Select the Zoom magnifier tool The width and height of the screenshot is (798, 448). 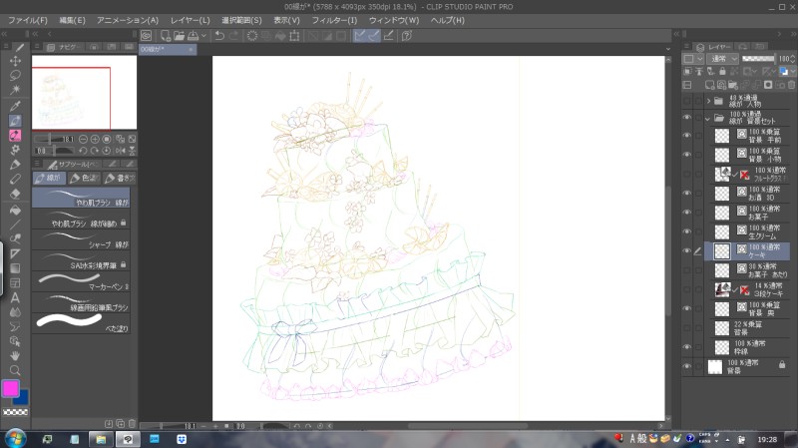pos(16,369)
